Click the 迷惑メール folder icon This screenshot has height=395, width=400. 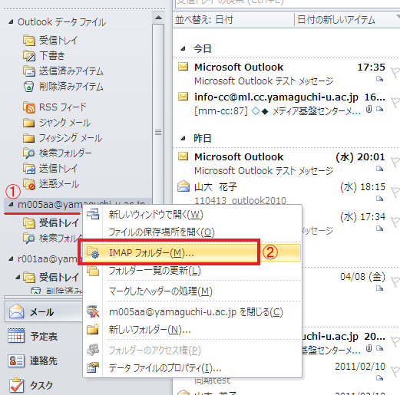coord(29,184)
